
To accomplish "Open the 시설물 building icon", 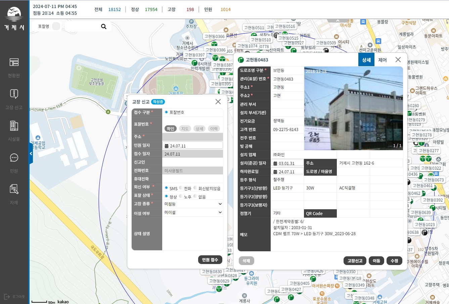I will [x=14, y=126].
